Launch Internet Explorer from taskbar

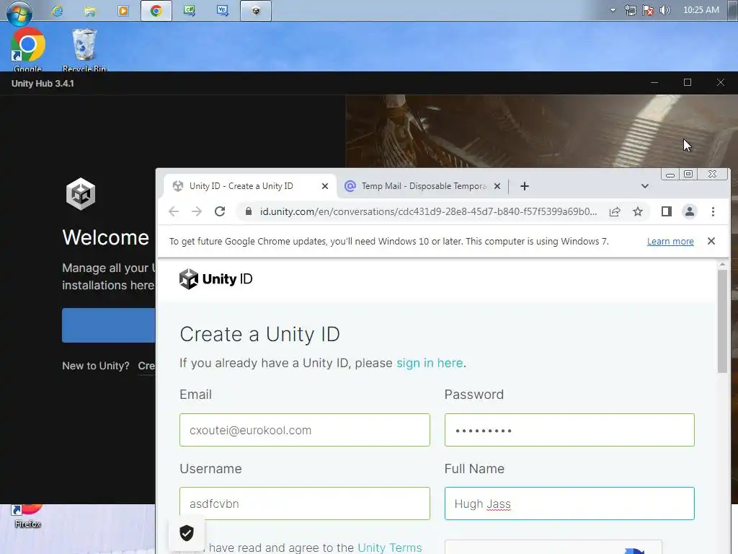pos(58,10)
